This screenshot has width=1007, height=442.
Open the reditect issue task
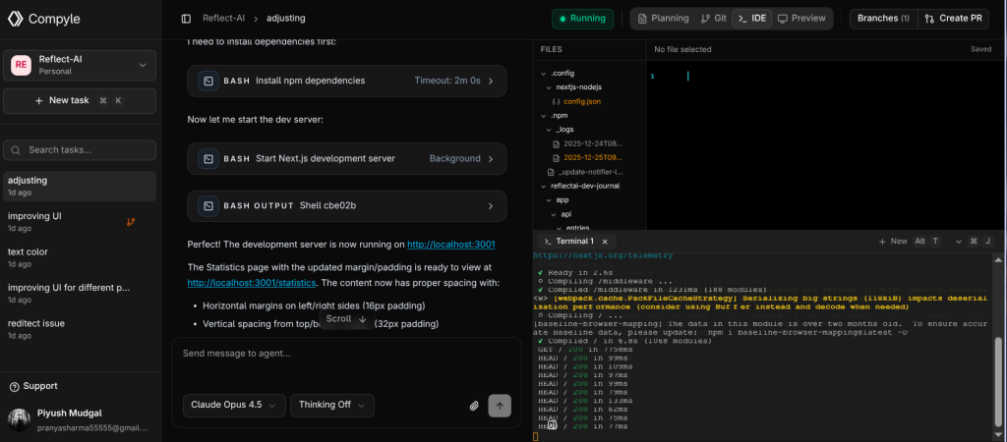(80, 329)
